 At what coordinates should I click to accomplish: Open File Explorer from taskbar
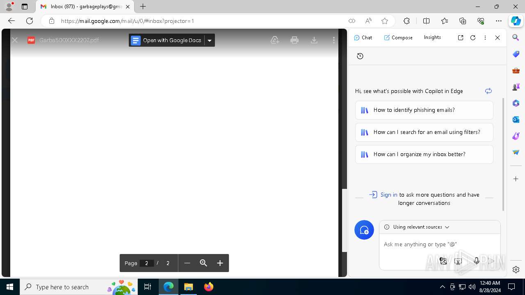pyautogui.click(x=189, y=287)
